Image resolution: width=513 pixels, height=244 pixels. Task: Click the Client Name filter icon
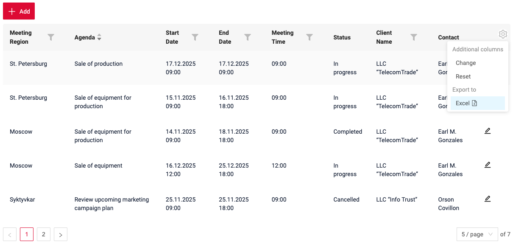[414, 37]
